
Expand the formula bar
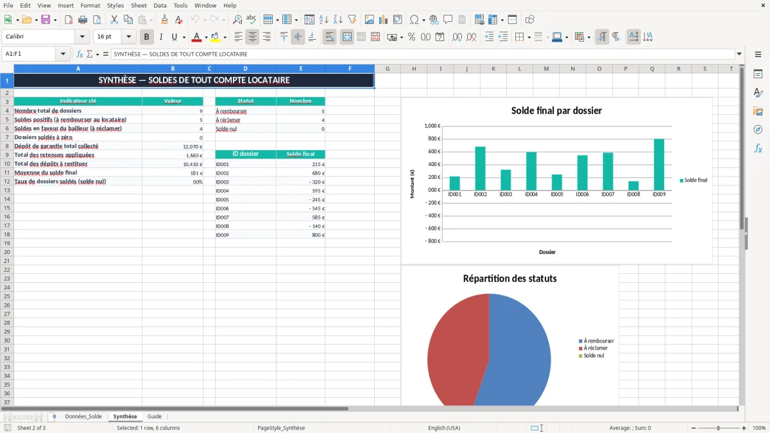click(739, 55)
